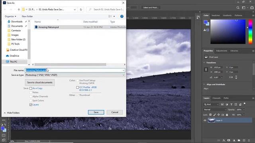255x143 pixels.
Task: Add a layer mask icon
Action: [x=229, y=140]
